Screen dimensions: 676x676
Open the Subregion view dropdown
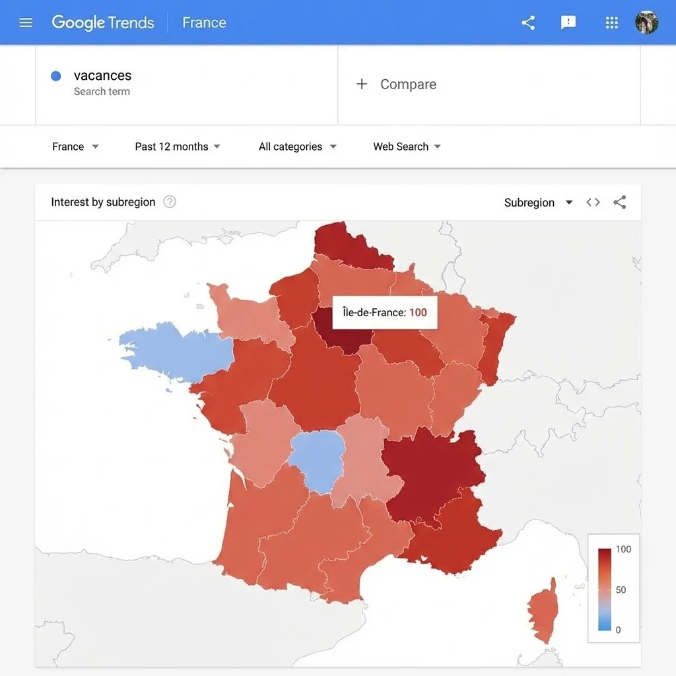click(x=538, y=203)
